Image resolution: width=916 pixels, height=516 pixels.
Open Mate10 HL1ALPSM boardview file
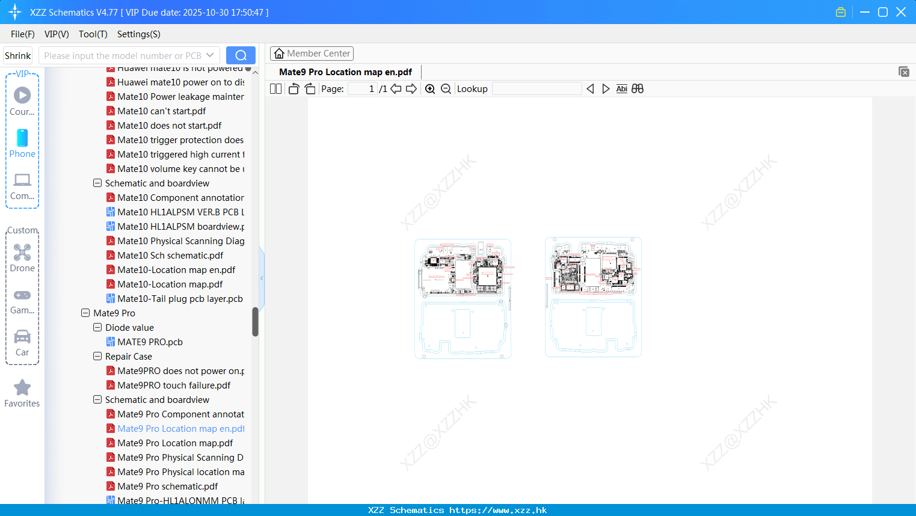click(175, 227)
